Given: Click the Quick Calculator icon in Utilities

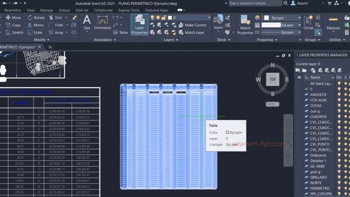Looking at the screenshot, I should point(347,32).
